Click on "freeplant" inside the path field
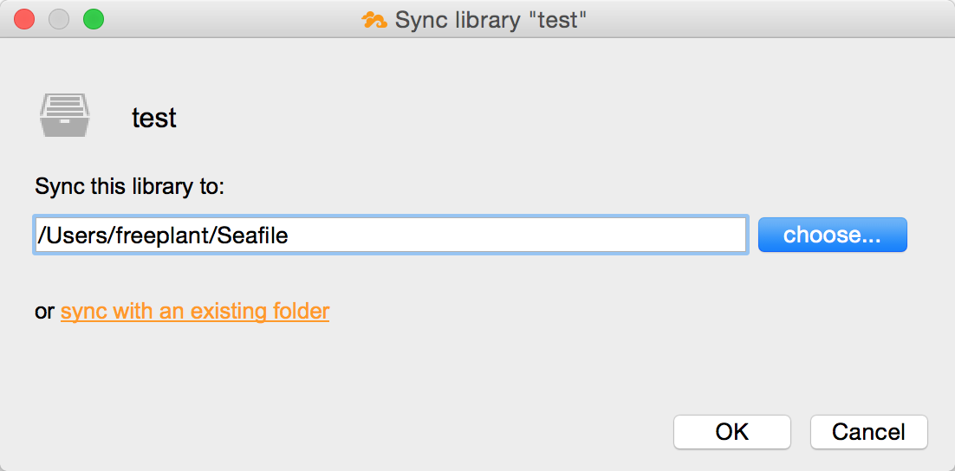 163,235
